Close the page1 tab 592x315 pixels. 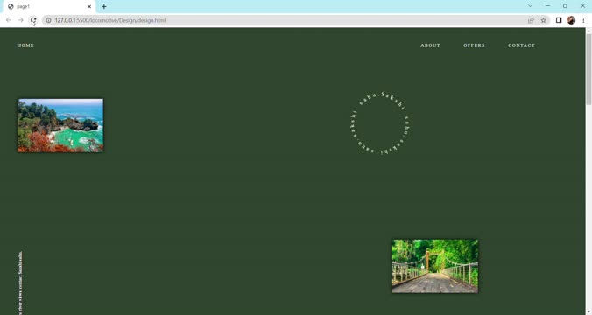point(89,6)
